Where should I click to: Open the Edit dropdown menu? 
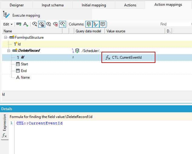pyautogui.click(x=8, y=24)
